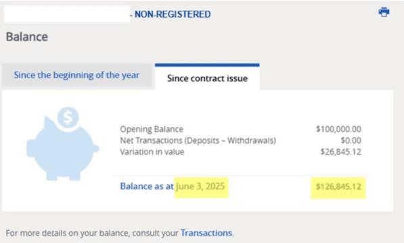
Task: Click the printer icon
Action: [x=384, y=12]
